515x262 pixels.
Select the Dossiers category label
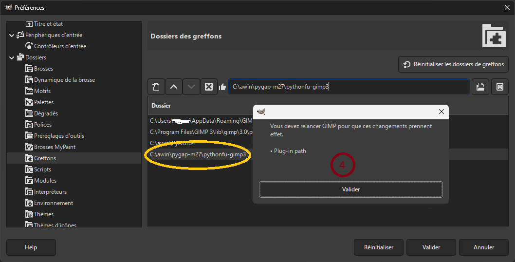36,57
